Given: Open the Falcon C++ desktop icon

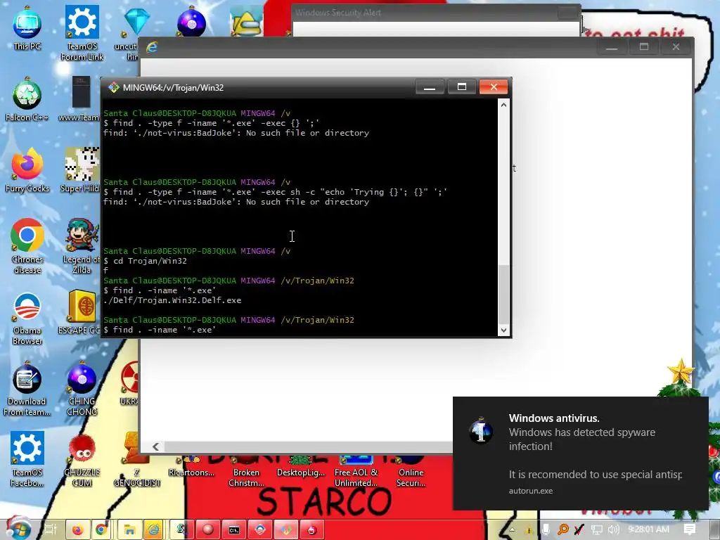Looking at the screenshot, I should pos(27,100).
